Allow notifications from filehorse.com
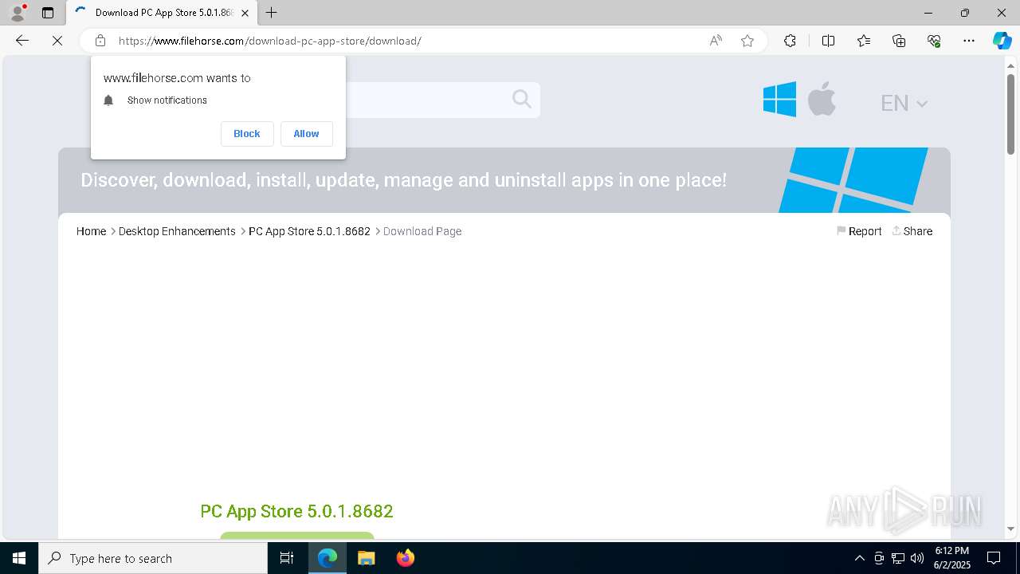 [x=306, y=134]
